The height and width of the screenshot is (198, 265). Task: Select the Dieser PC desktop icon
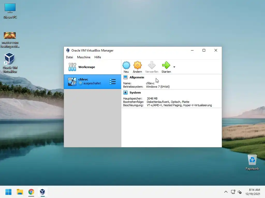(10, 11)
